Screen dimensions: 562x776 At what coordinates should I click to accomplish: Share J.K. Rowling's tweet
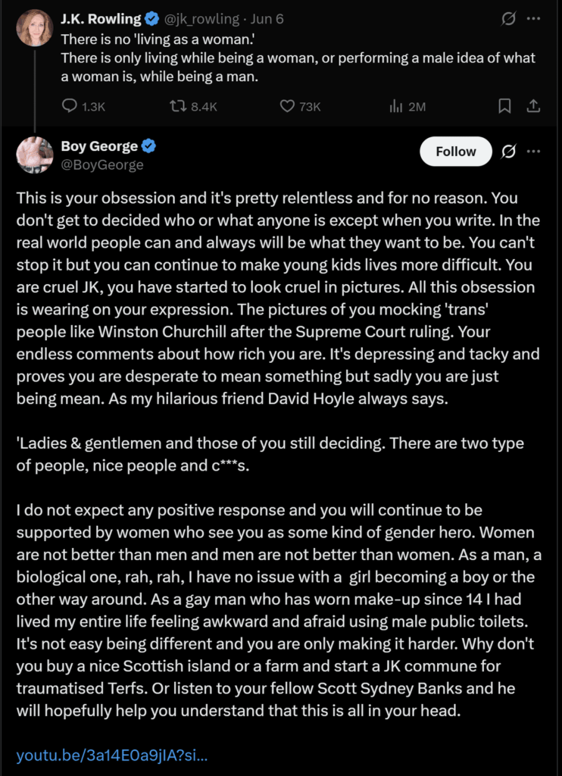(x=533, y=106)
